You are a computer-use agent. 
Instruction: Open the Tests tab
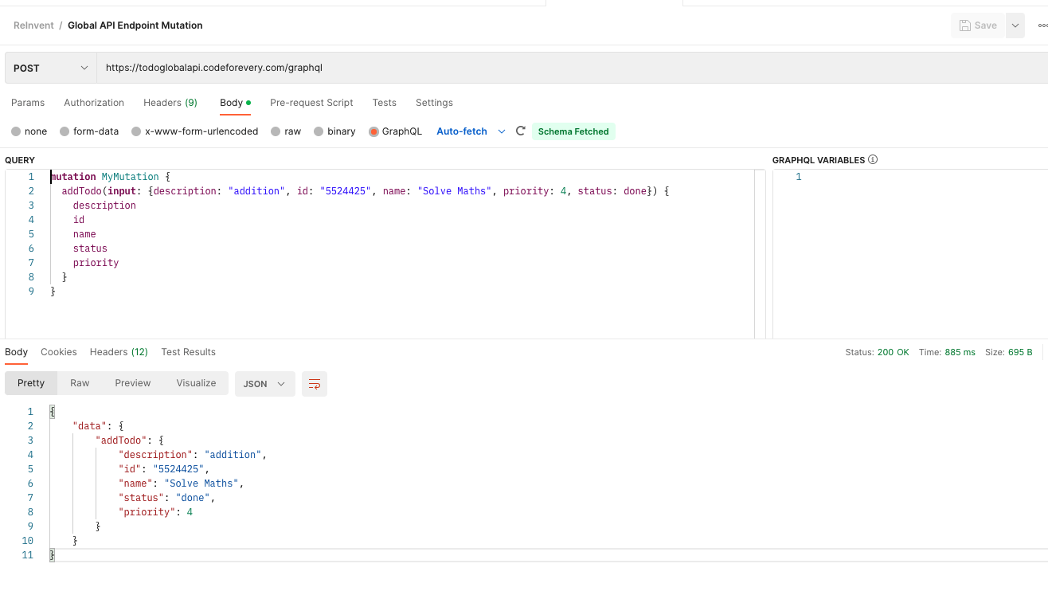(384, 103)
